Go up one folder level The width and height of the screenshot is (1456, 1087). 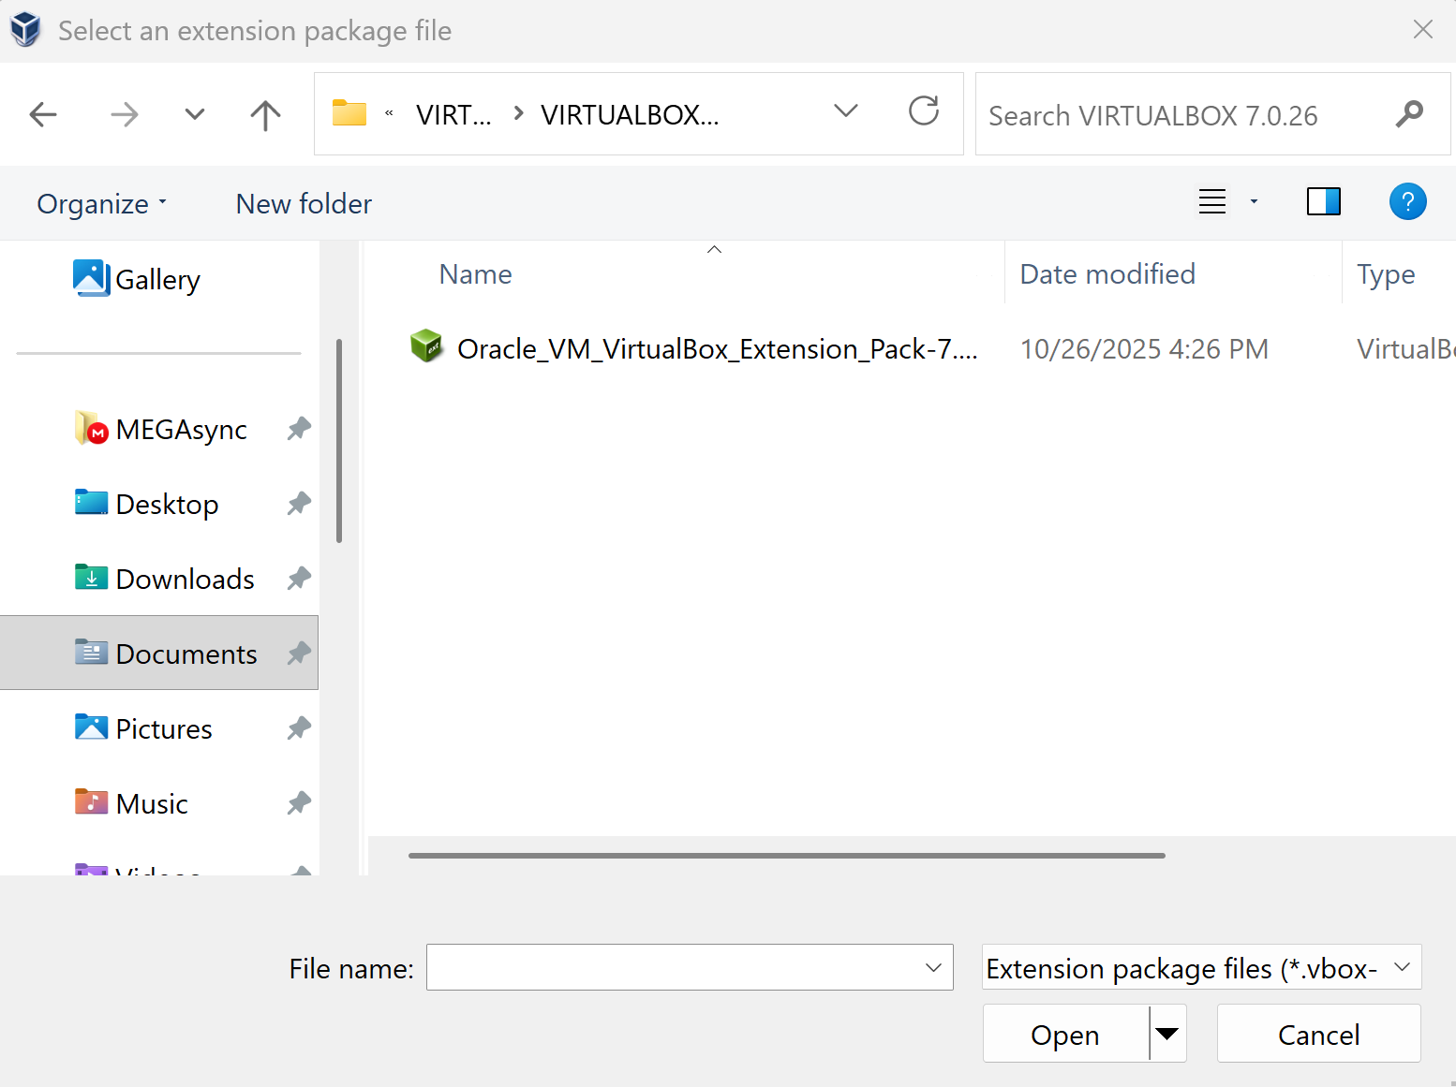coord(265,115)
